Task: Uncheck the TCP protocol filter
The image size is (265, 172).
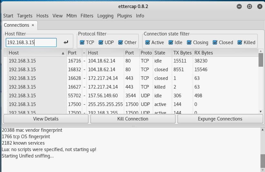Action: [x=82, y=43]
